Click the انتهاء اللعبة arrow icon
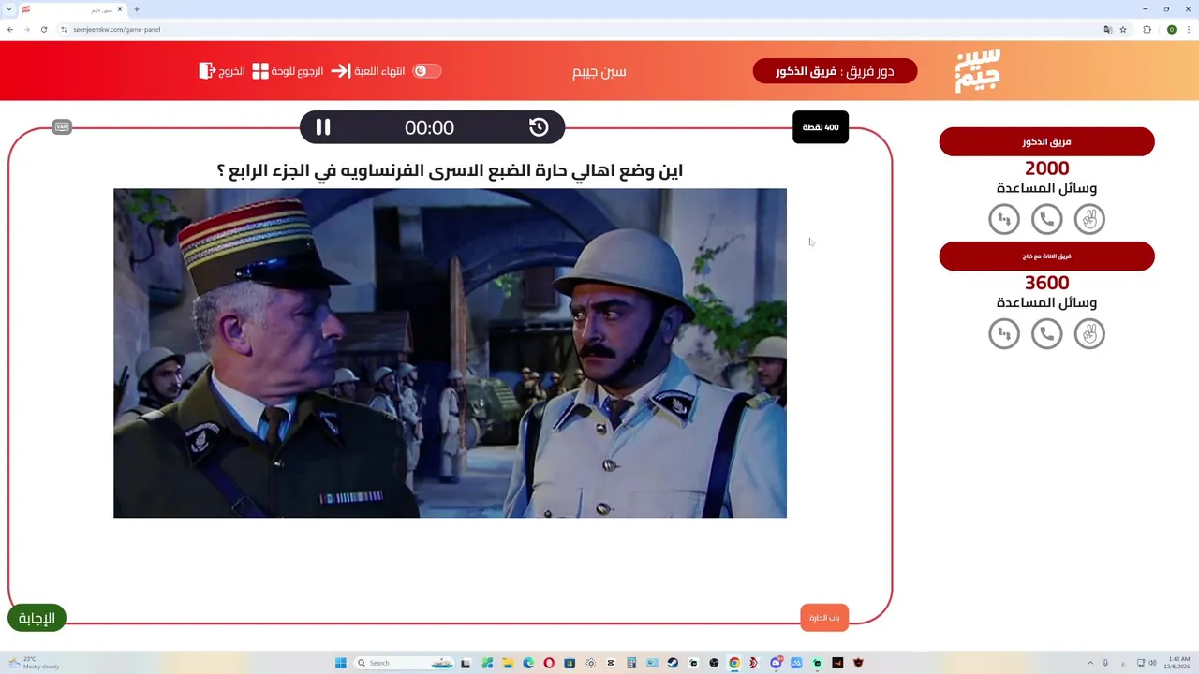The width and height of the screenshot is (1199, 674). [340, 71]
